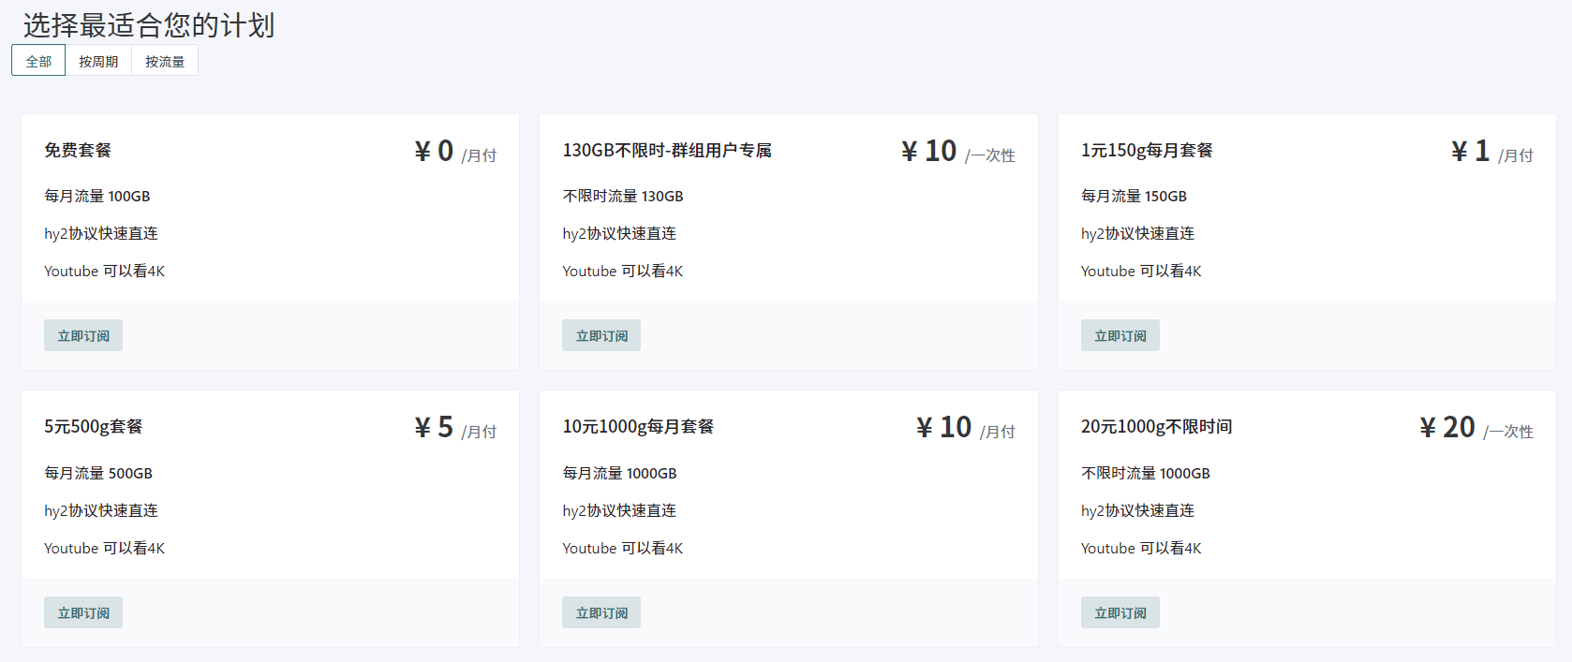Subscribe to the 5元500g套餐 plan
Viewport: 1572px width, 662px height.
[x=83, y=612]
